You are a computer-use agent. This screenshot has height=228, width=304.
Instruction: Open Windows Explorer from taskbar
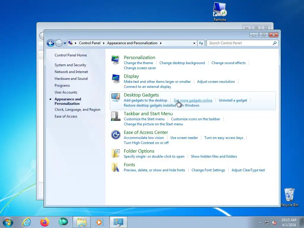pos(82,222)
